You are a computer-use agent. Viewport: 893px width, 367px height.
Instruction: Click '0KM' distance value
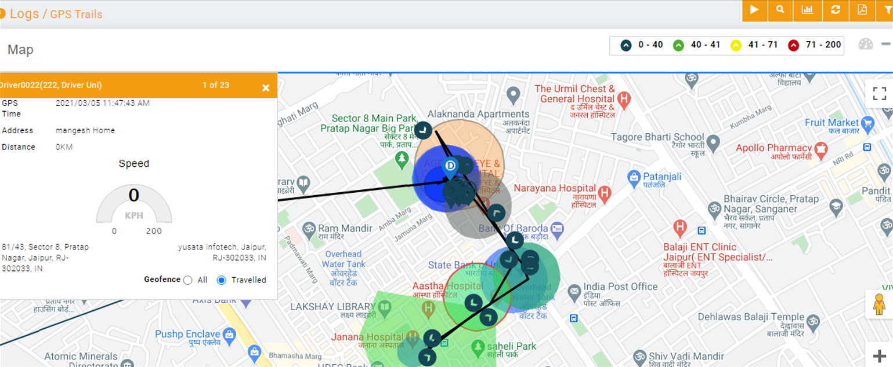pos(64,147)
